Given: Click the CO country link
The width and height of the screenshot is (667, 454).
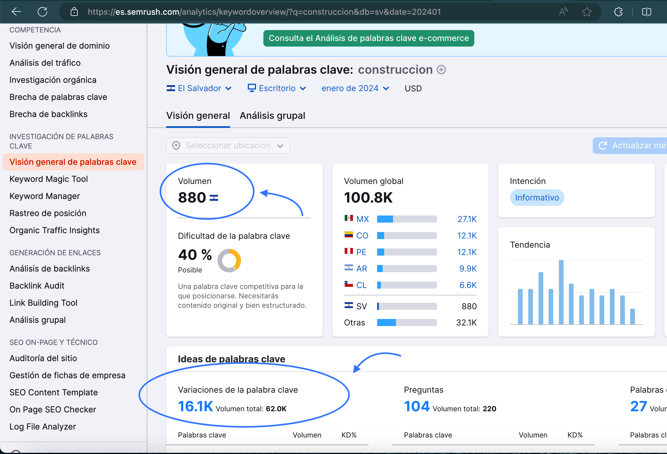Looking at the screenshot, I should point(362,236).
